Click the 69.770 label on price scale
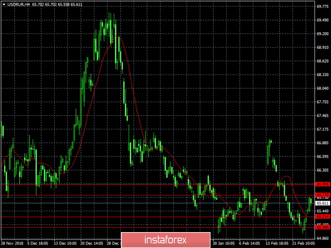Screen dimensions: 331x248 click(x=323, y=6)
